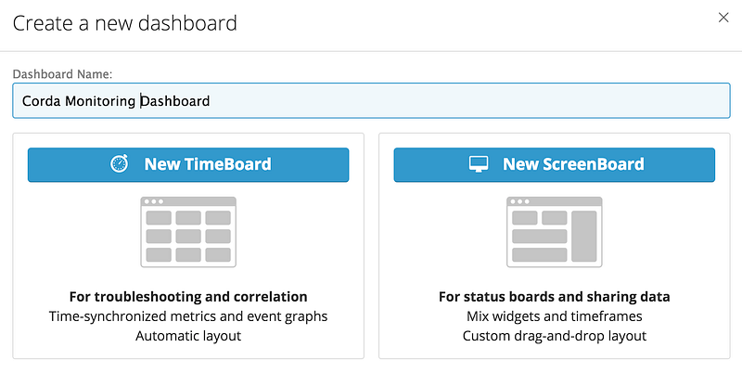The width and height of the screenshot is (742, 386).
Task: Click the monitor icon on ScreenBoard button
Action: point(479,164)
